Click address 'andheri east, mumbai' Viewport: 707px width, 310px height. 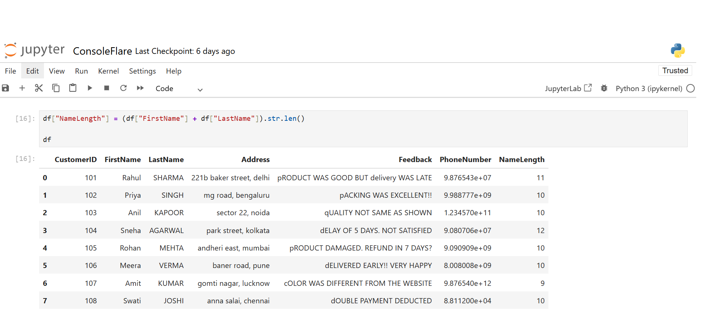[x=233, y=248]
